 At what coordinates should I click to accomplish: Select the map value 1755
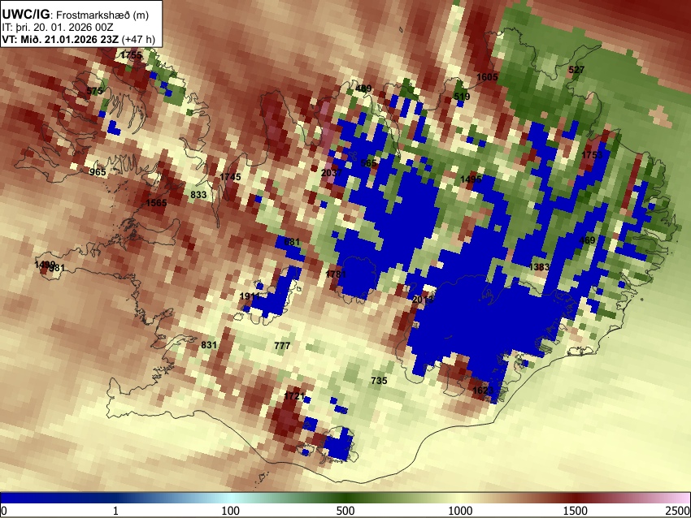[x=132, y=55]
